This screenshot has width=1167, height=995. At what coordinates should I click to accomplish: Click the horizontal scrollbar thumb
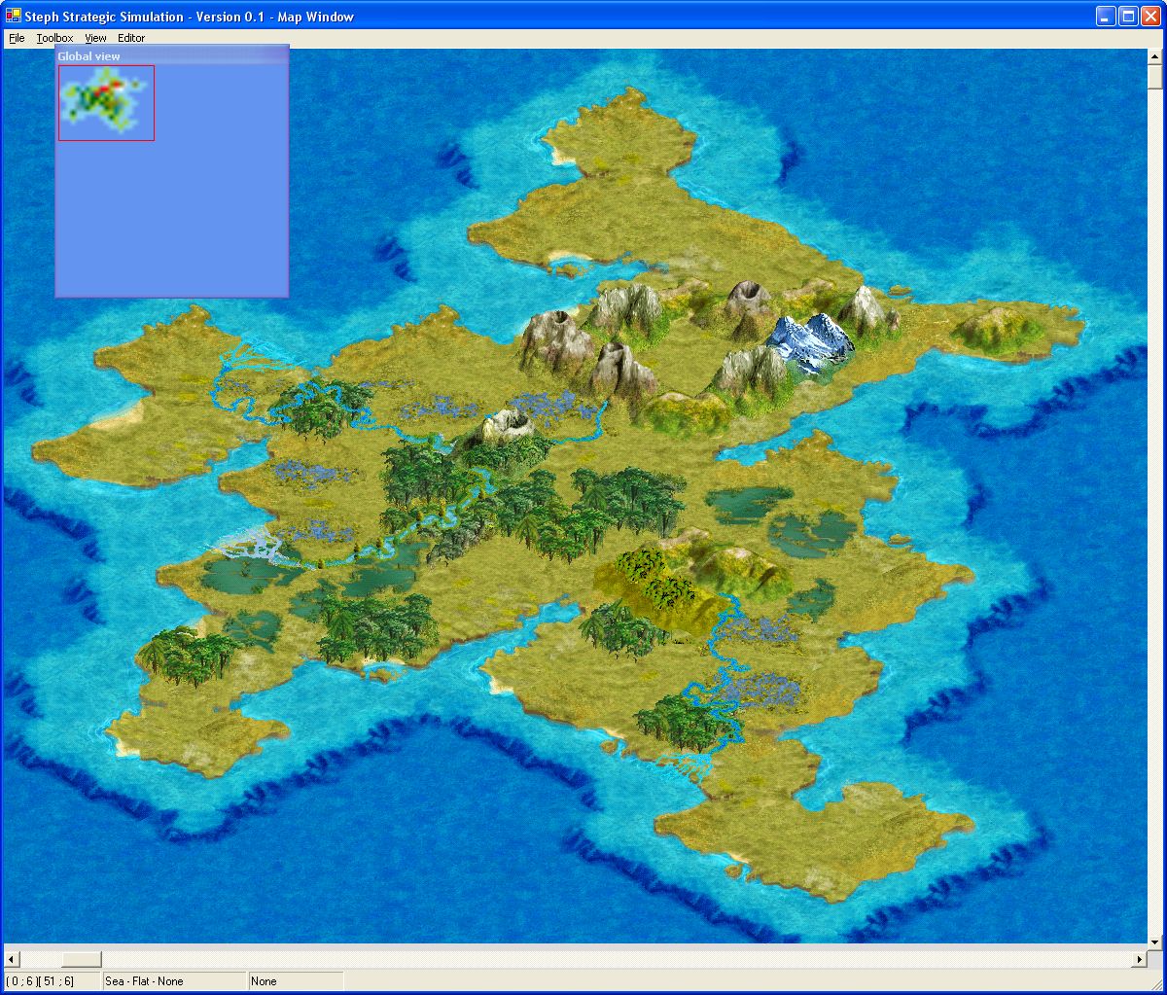pyautogui.click(x=81, y=959)
